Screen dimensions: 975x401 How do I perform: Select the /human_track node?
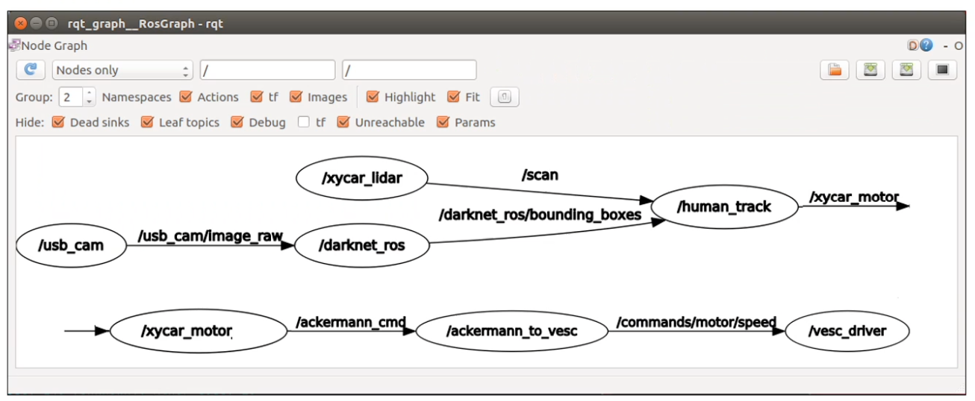[724, 206]
